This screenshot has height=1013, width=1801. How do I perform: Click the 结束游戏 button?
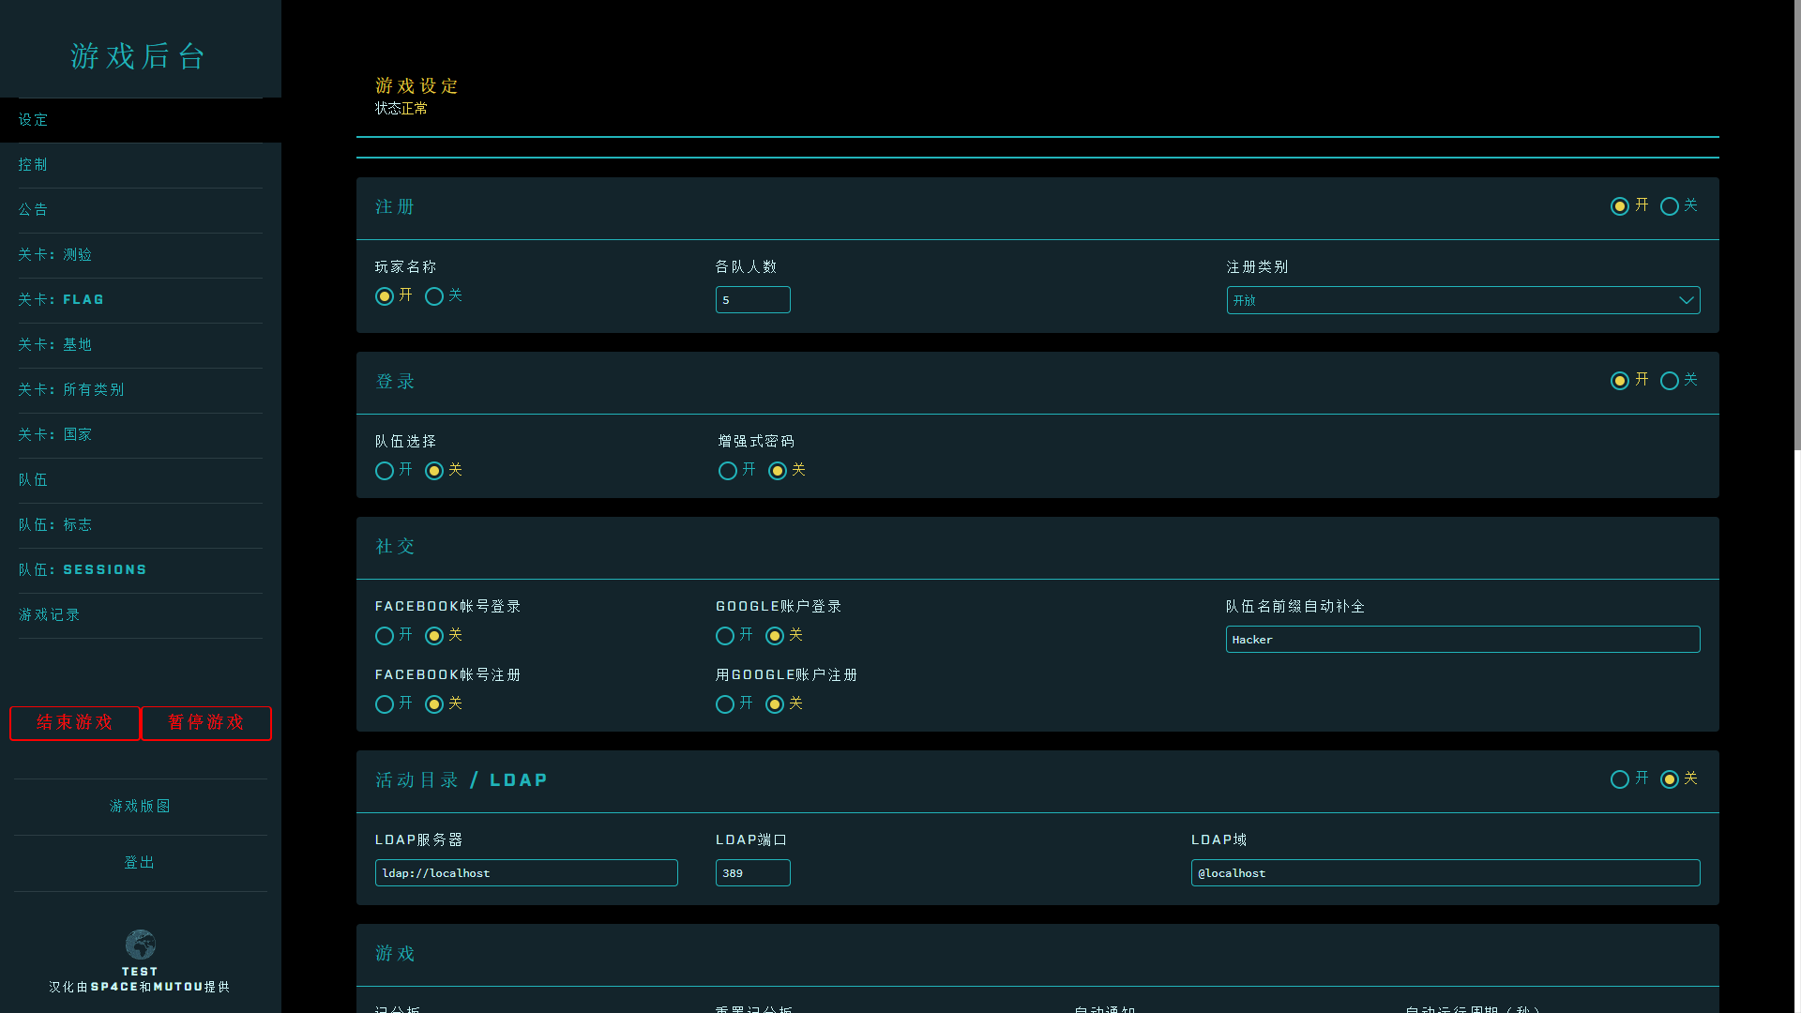click(74, 722)
